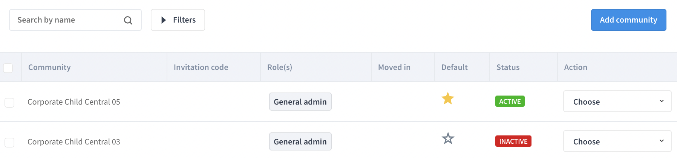Click the filled gold default star
677x158 pixels.
tap(448, 99)
